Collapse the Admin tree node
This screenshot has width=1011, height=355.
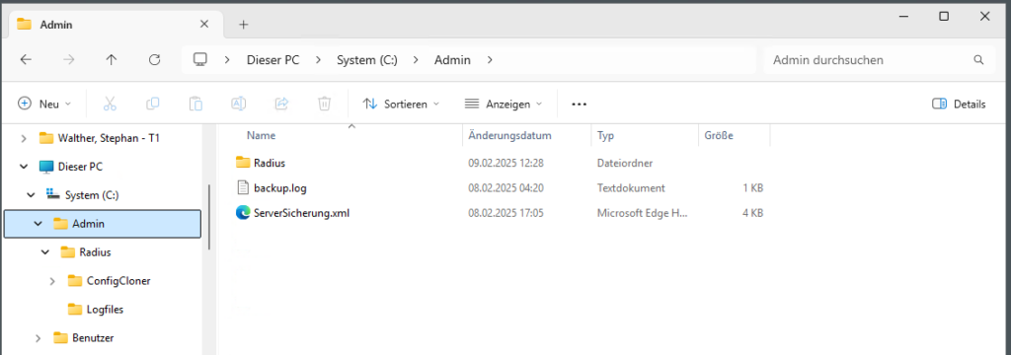click(39, 224)
